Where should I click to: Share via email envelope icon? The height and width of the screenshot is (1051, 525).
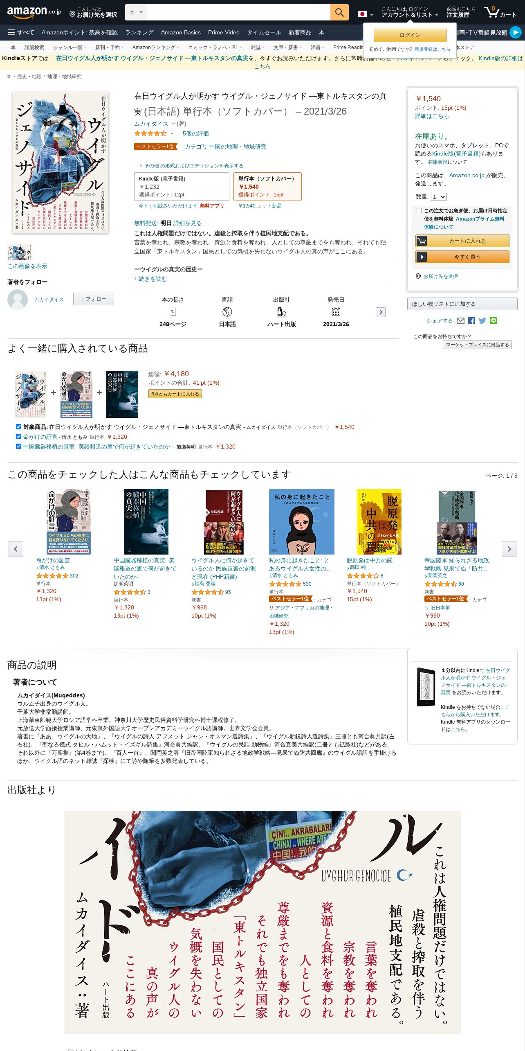click(x=460, y=321)
